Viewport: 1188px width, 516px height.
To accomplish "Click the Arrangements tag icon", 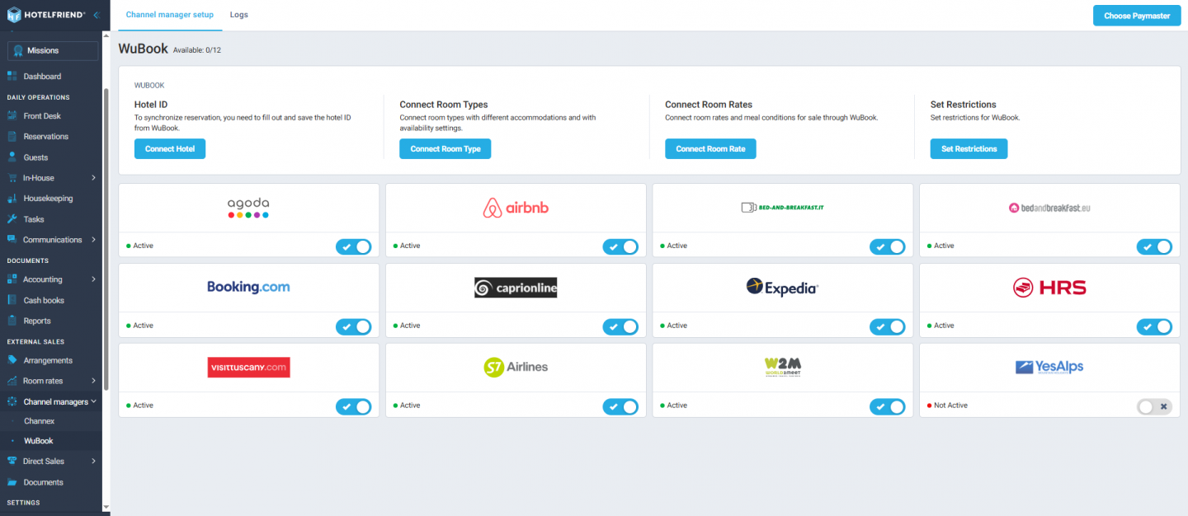I will click(x=12, y=359).
